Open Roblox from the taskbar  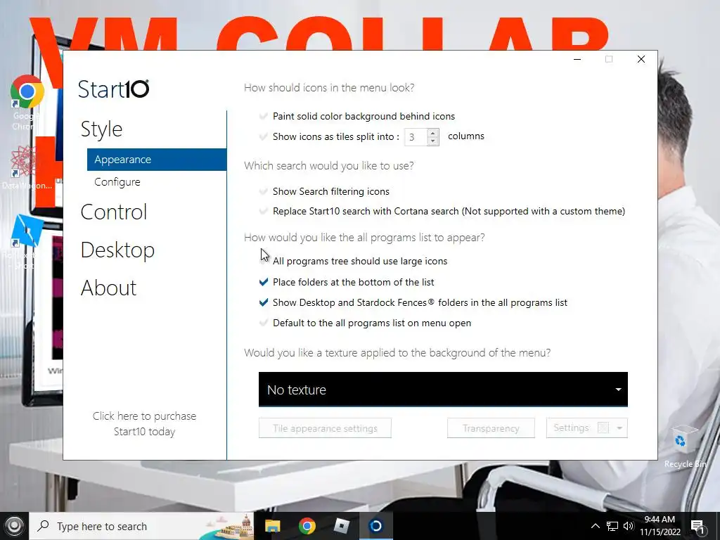[x=341, y=526]
